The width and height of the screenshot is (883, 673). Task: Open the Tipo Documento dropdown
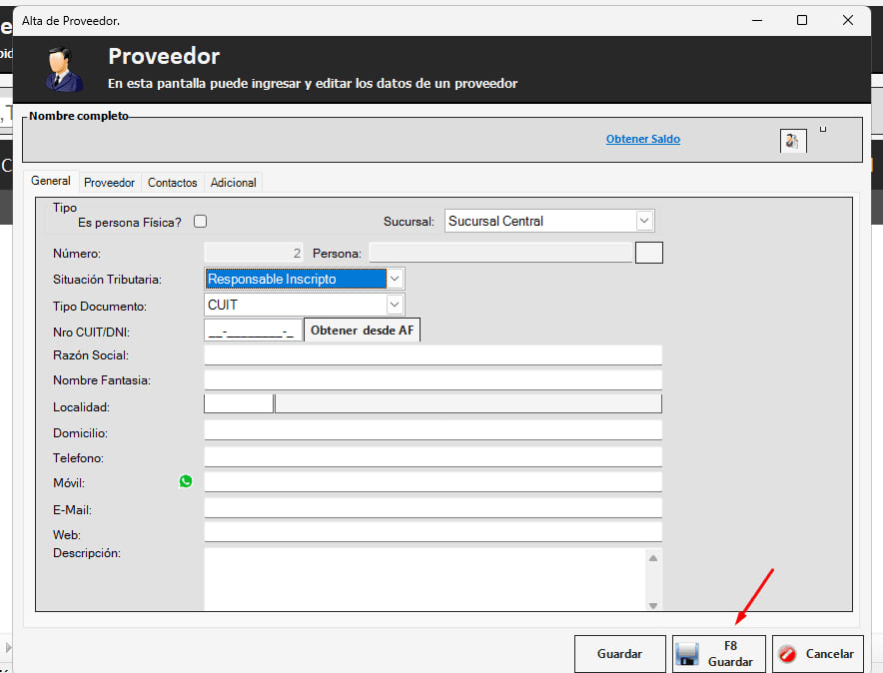[x=395, y=305]
